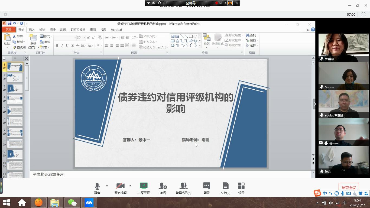Screen dimensions: 370x208
Task: Click the 结束会议 (End Meeting) button
Action: (x=349, y=187)
